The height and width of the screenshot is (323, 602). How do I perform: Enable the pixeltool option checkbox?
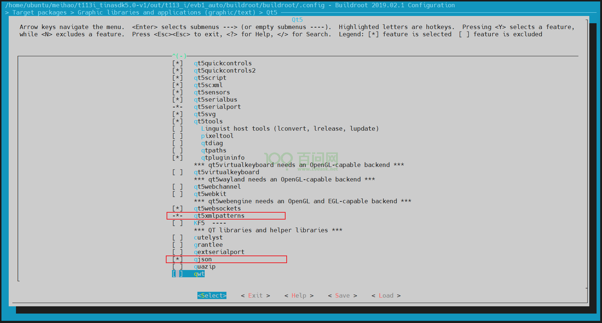tap(177, 136)
